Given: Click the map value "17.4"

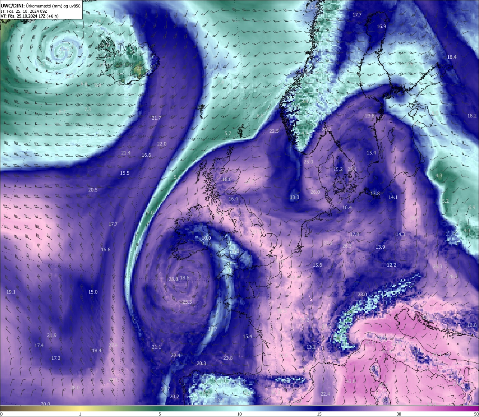Looking at the screenshot, I should 39,346.
